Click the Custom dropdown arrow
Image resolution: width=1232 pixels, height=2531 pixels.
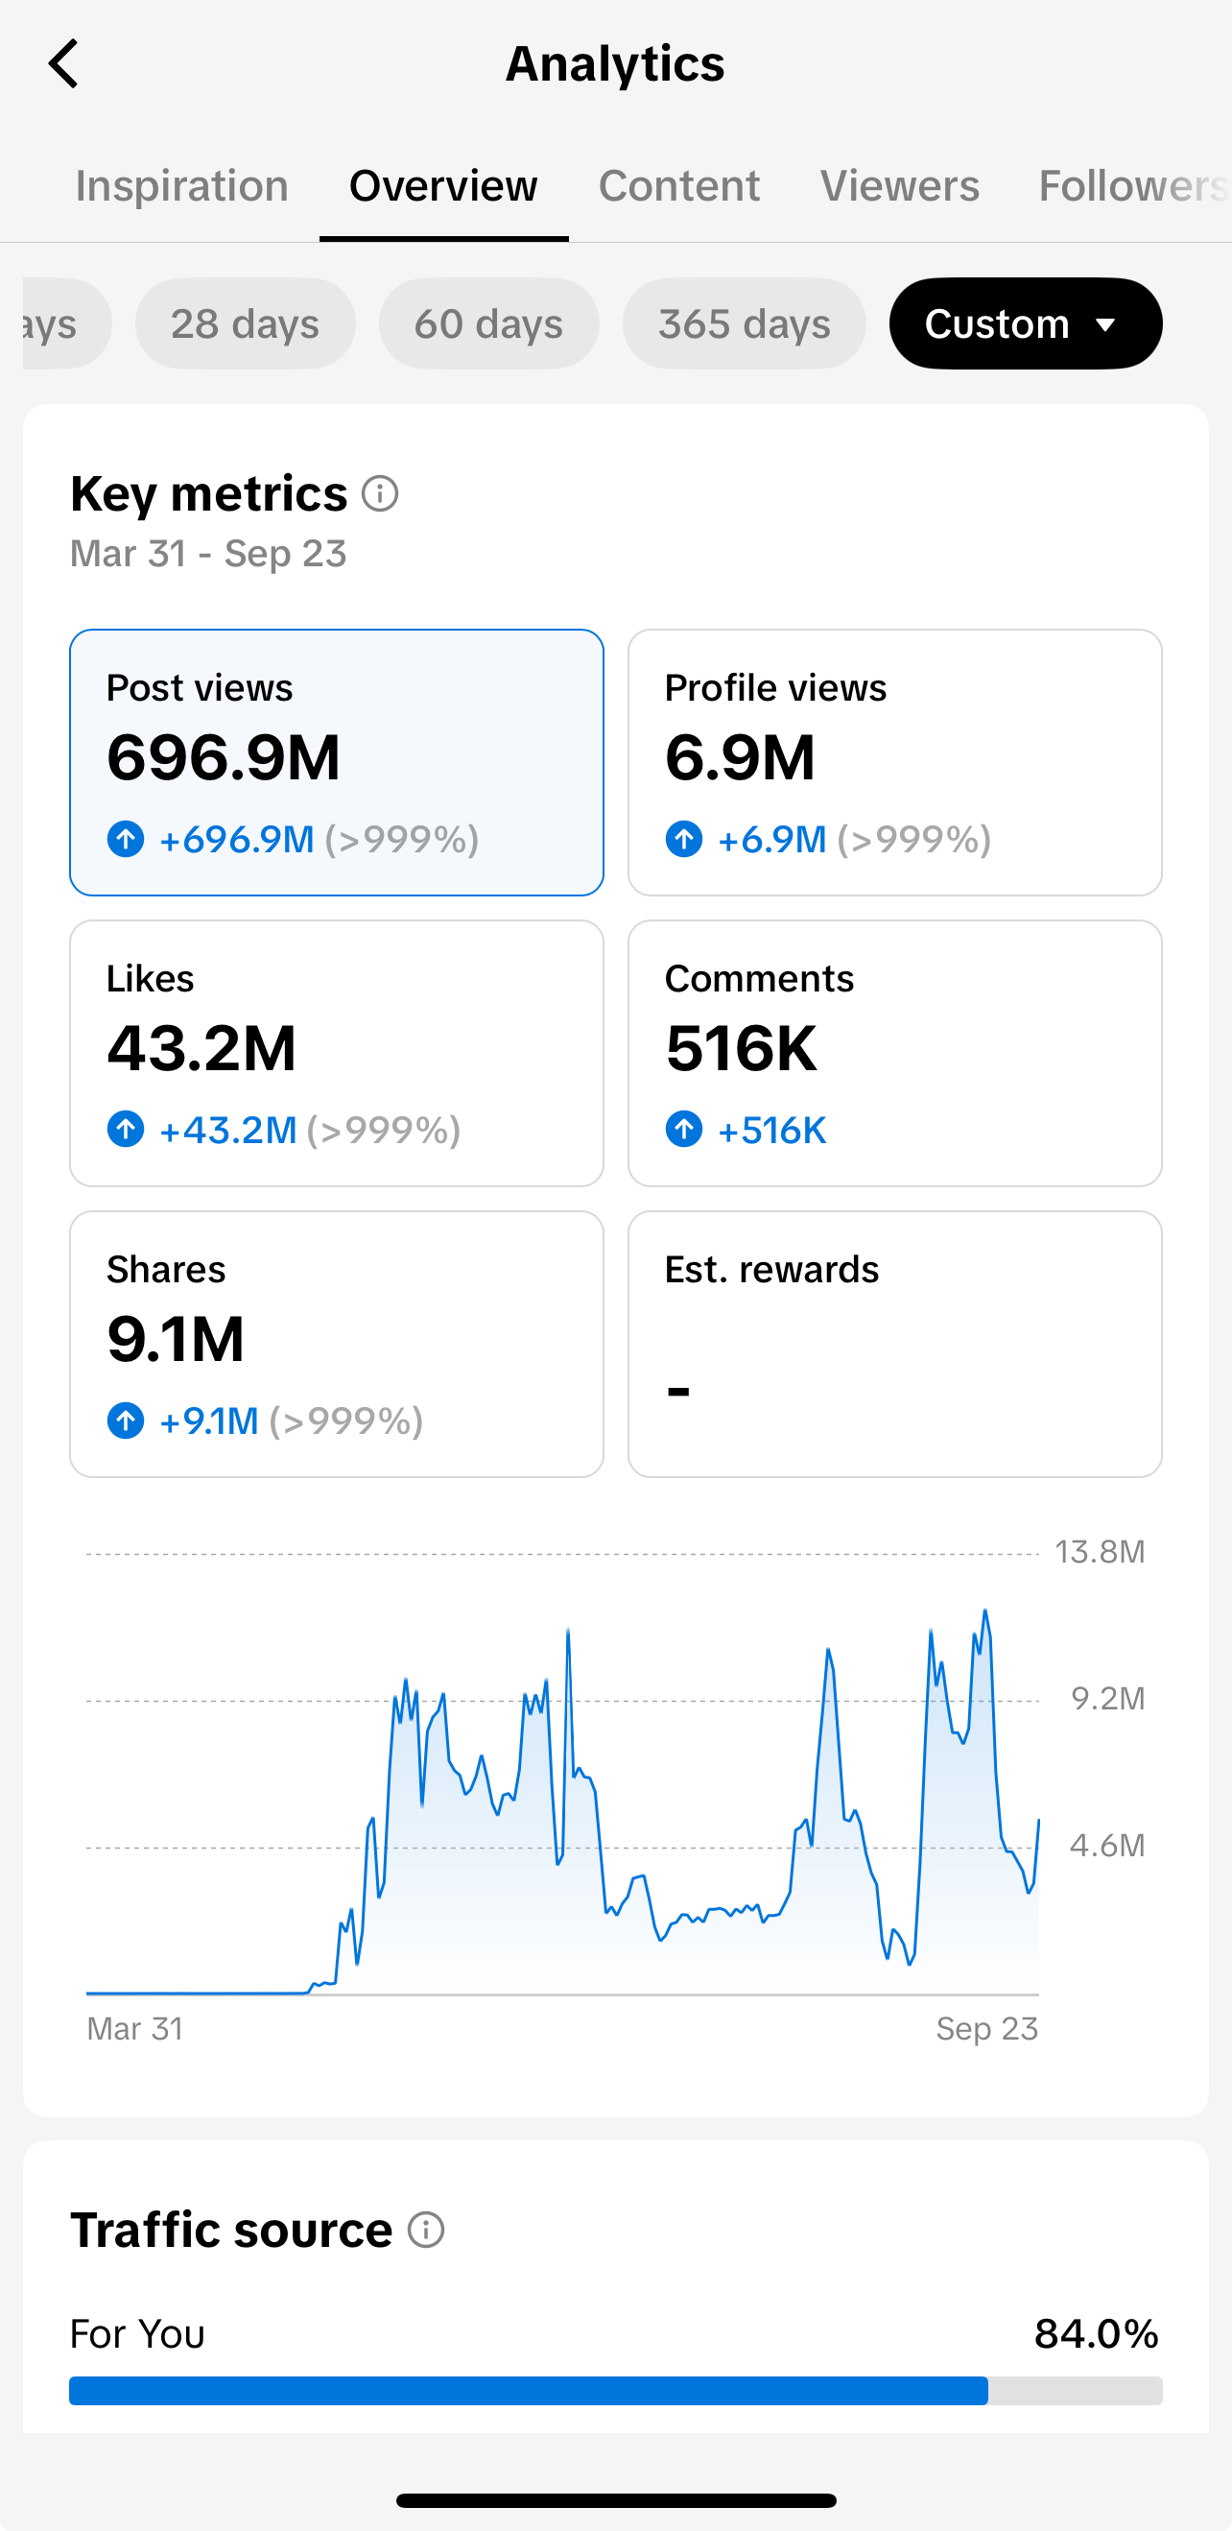1106,325
